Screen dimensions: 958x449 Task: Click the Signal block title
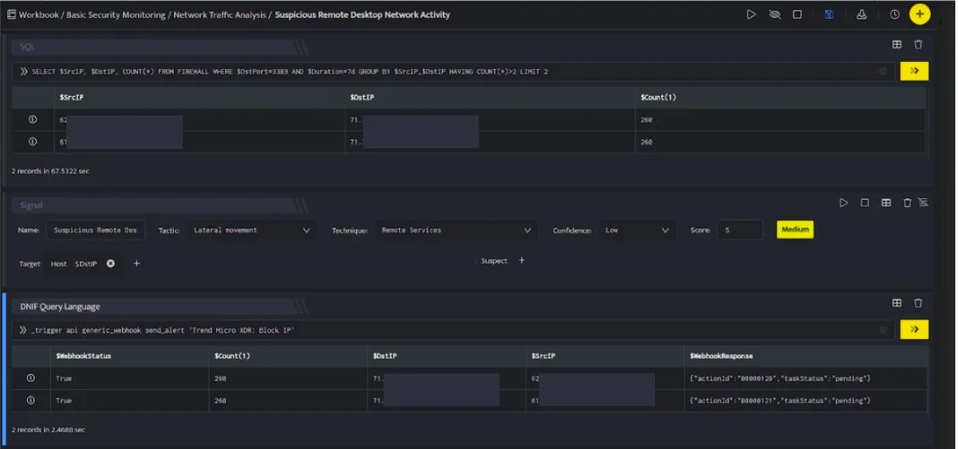(31, 205)
